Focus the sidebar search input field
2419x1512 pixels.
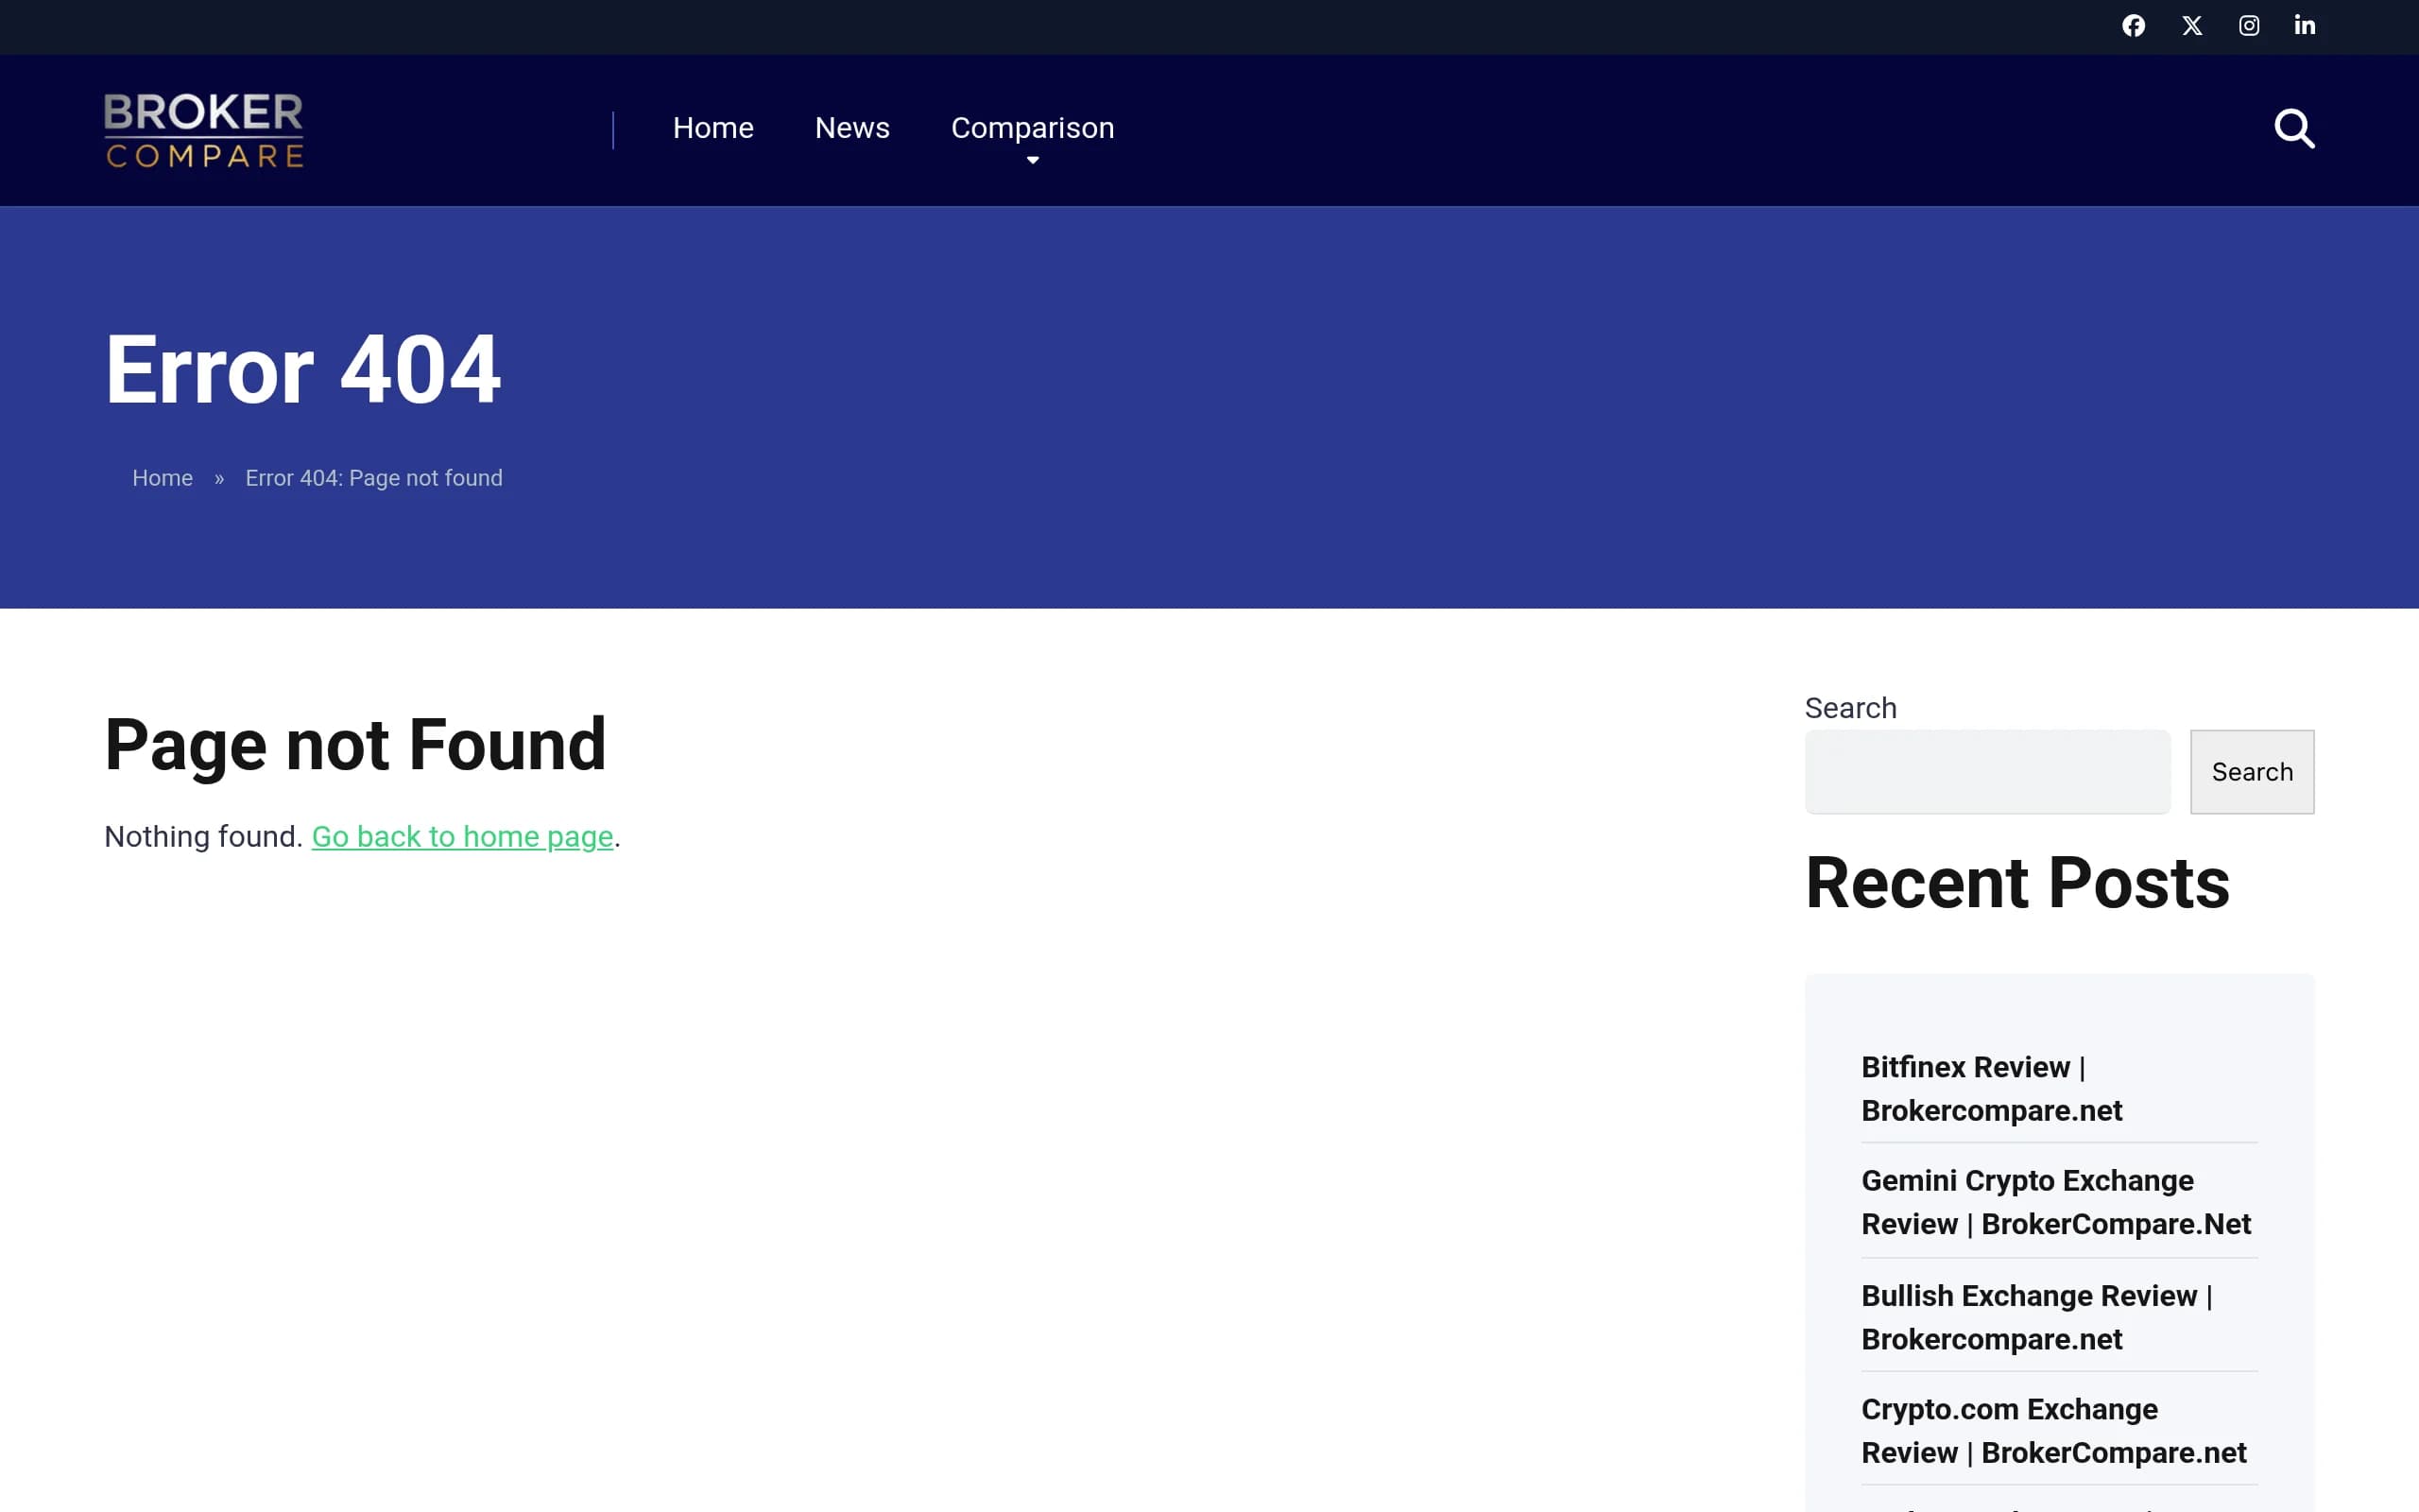pos(1987,772)
